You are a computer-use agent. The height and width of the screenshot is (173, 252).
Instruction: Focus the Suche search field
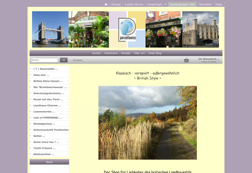coord(44,60)
